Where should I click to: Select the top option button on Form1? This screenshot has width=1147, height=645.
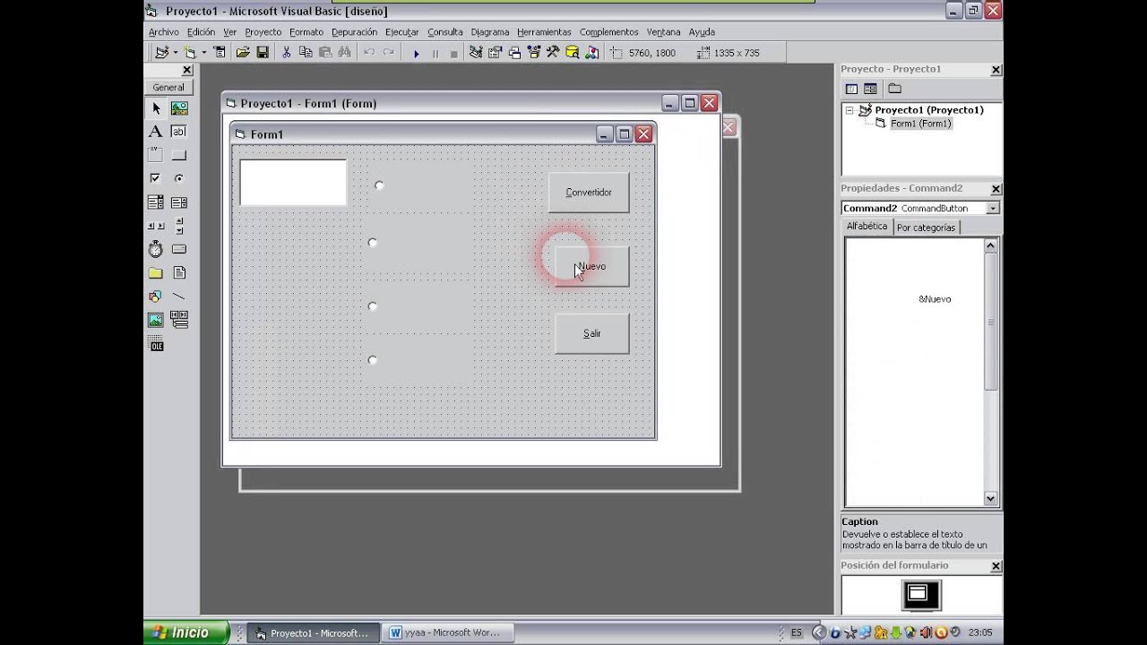click(x=379, y=185)
